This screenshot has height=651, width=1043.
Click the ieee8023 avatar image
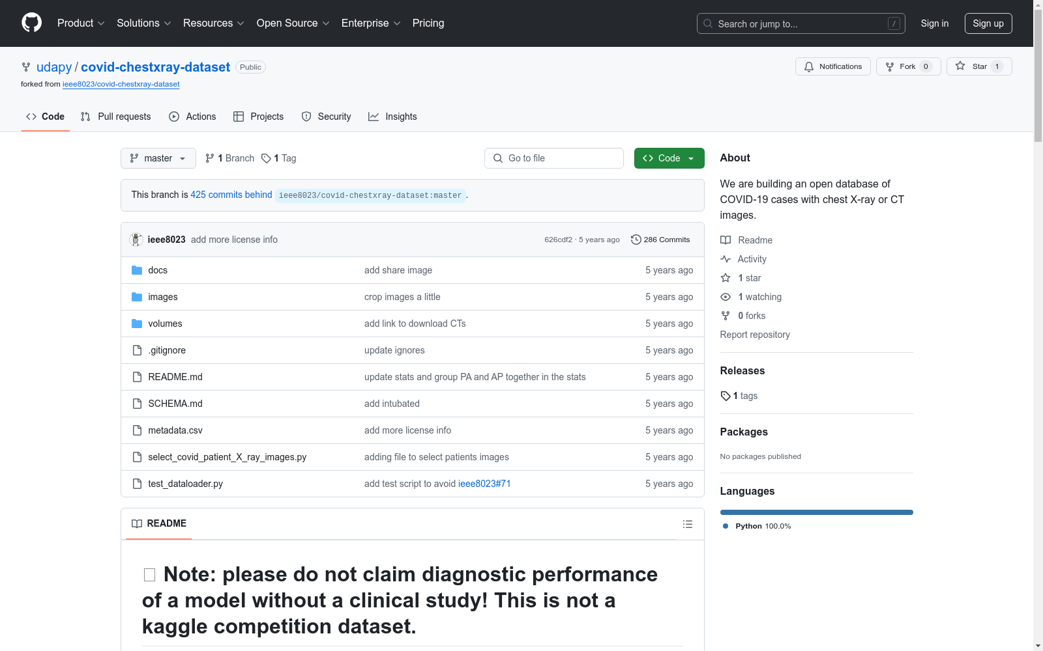(x=136, y=240)
